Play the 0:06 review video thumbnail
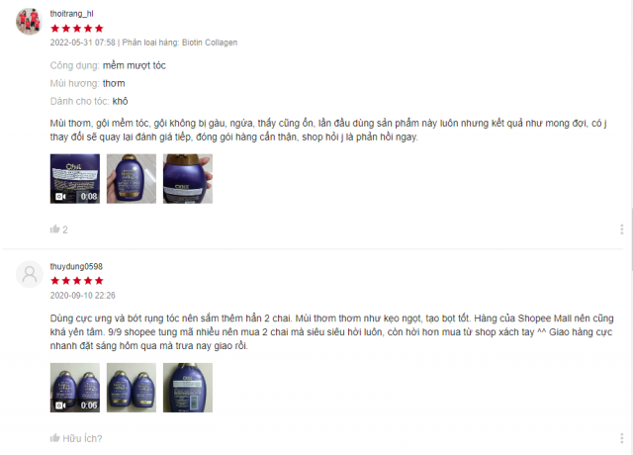Viewport: 633px width, 455px height. (75, 388)
